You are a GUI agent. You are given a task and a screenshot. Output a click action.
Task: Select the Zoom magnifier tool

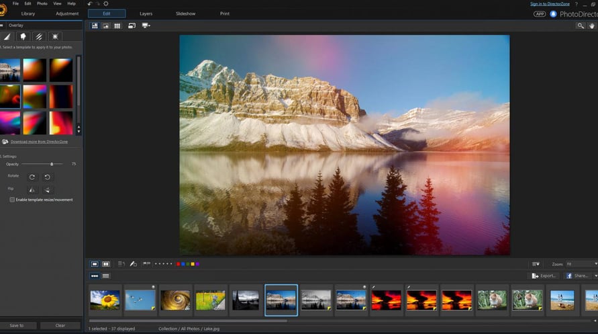click(x=581, y=26)
